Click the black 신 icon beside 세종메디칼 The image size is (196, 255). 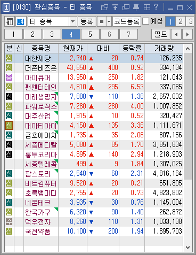point(9,145)
